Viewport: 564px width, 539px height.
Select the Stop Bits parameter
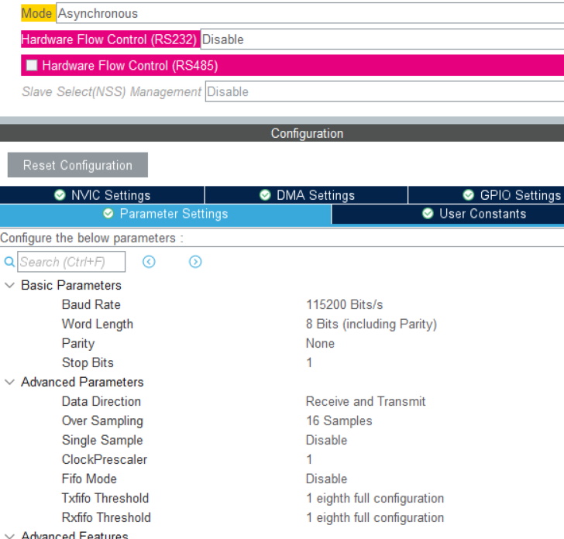click(88, 362)
